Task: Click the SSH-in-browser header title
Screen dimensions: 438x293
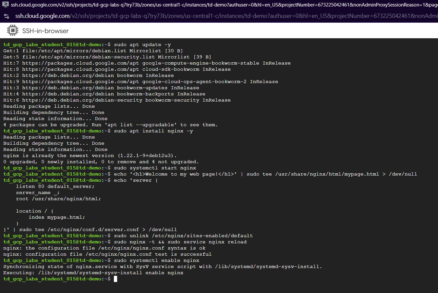Action: point(45,31)
